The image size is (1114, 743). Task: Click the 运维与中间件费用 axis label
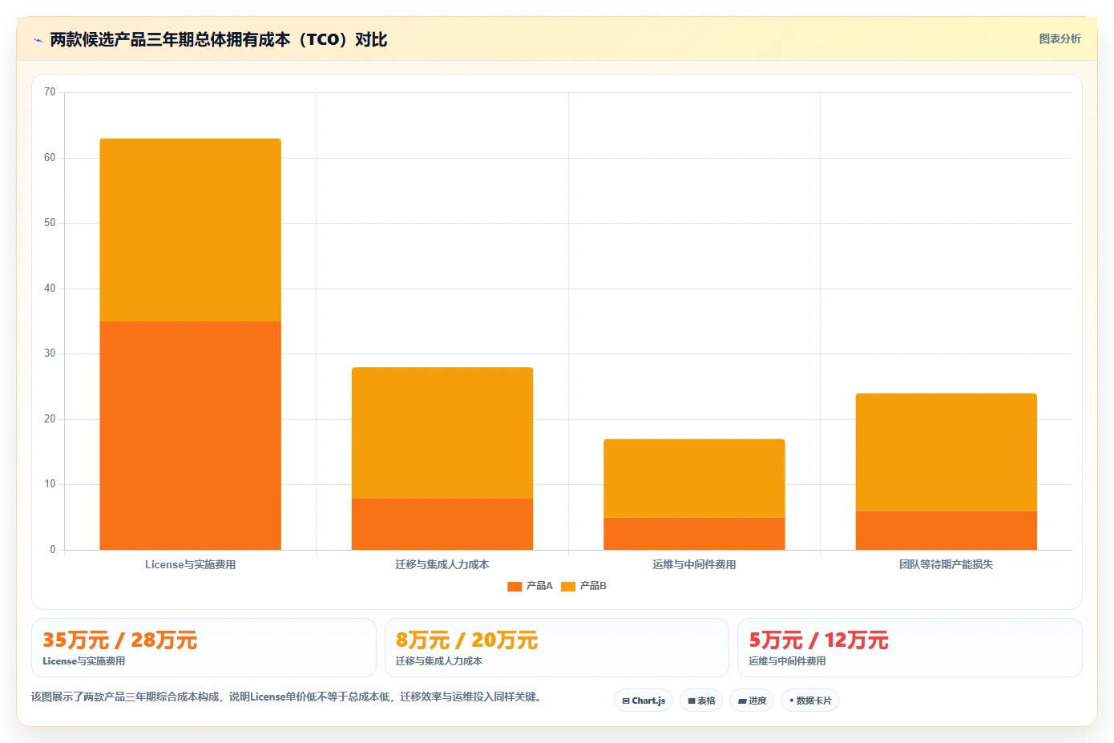[x=694, y=565]
